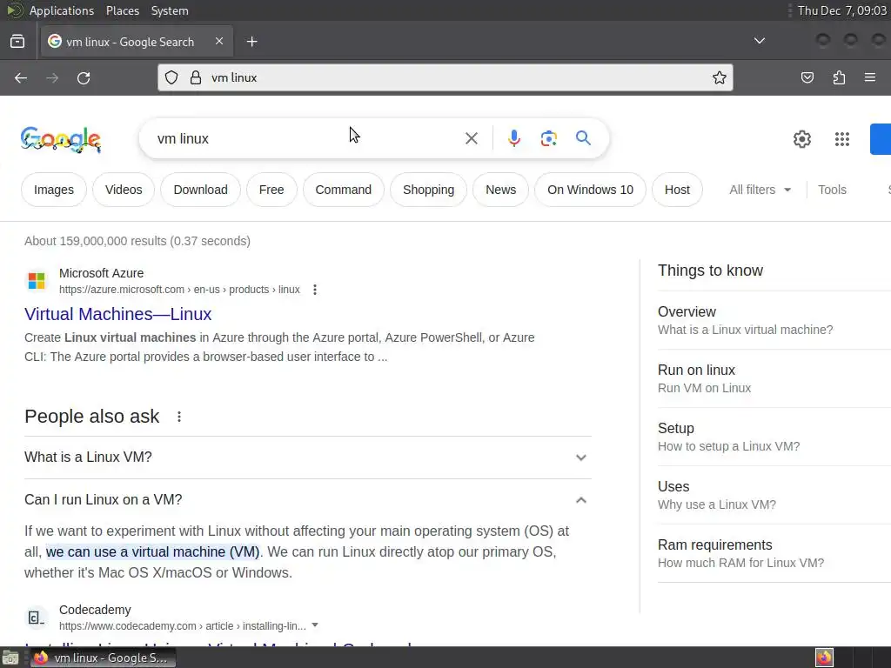
Task: Close the 'vm linux - Google Search' tab
Action: pos(219,42)
